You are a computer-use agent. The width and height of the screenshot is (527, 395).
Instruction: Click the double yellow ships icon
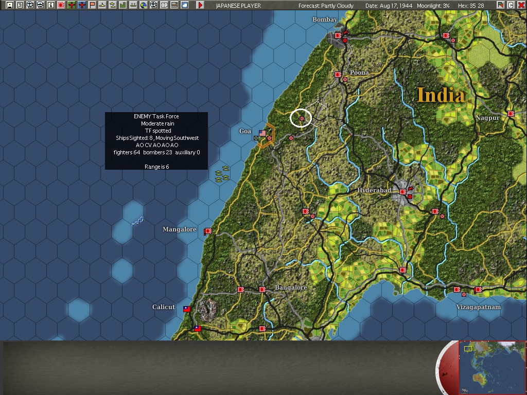click(x=113, y=5)
